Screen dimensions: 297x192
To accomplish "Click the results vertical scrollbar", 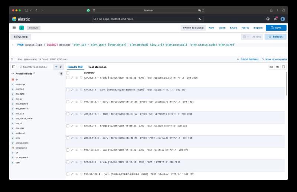I will coord(286,84).
